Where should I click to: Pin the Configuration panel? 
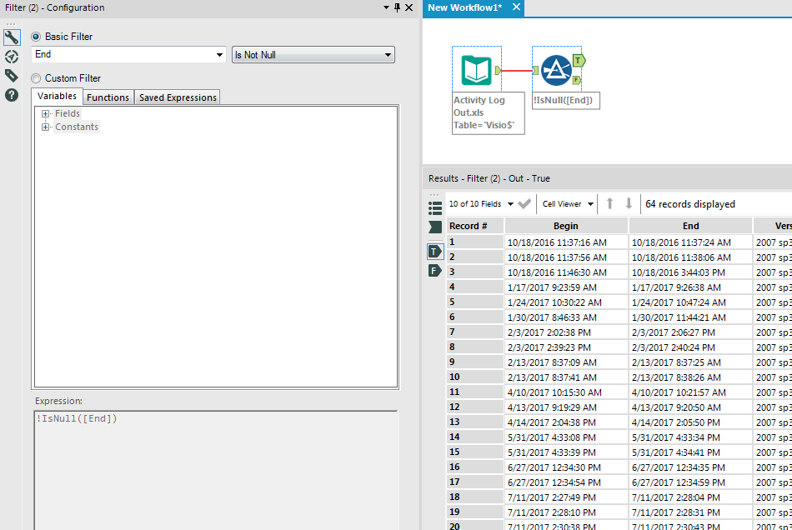point(397,7)
